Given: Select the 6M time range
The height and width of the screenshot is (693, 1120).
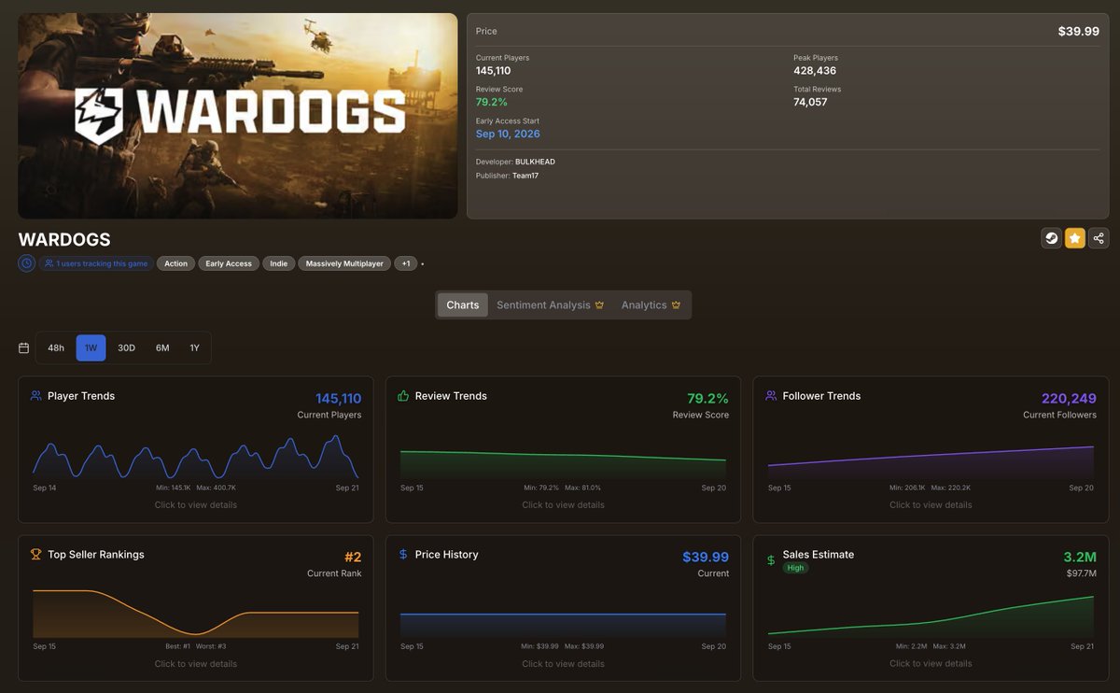Looking at the screenshot, I should [x=162, y=348].
